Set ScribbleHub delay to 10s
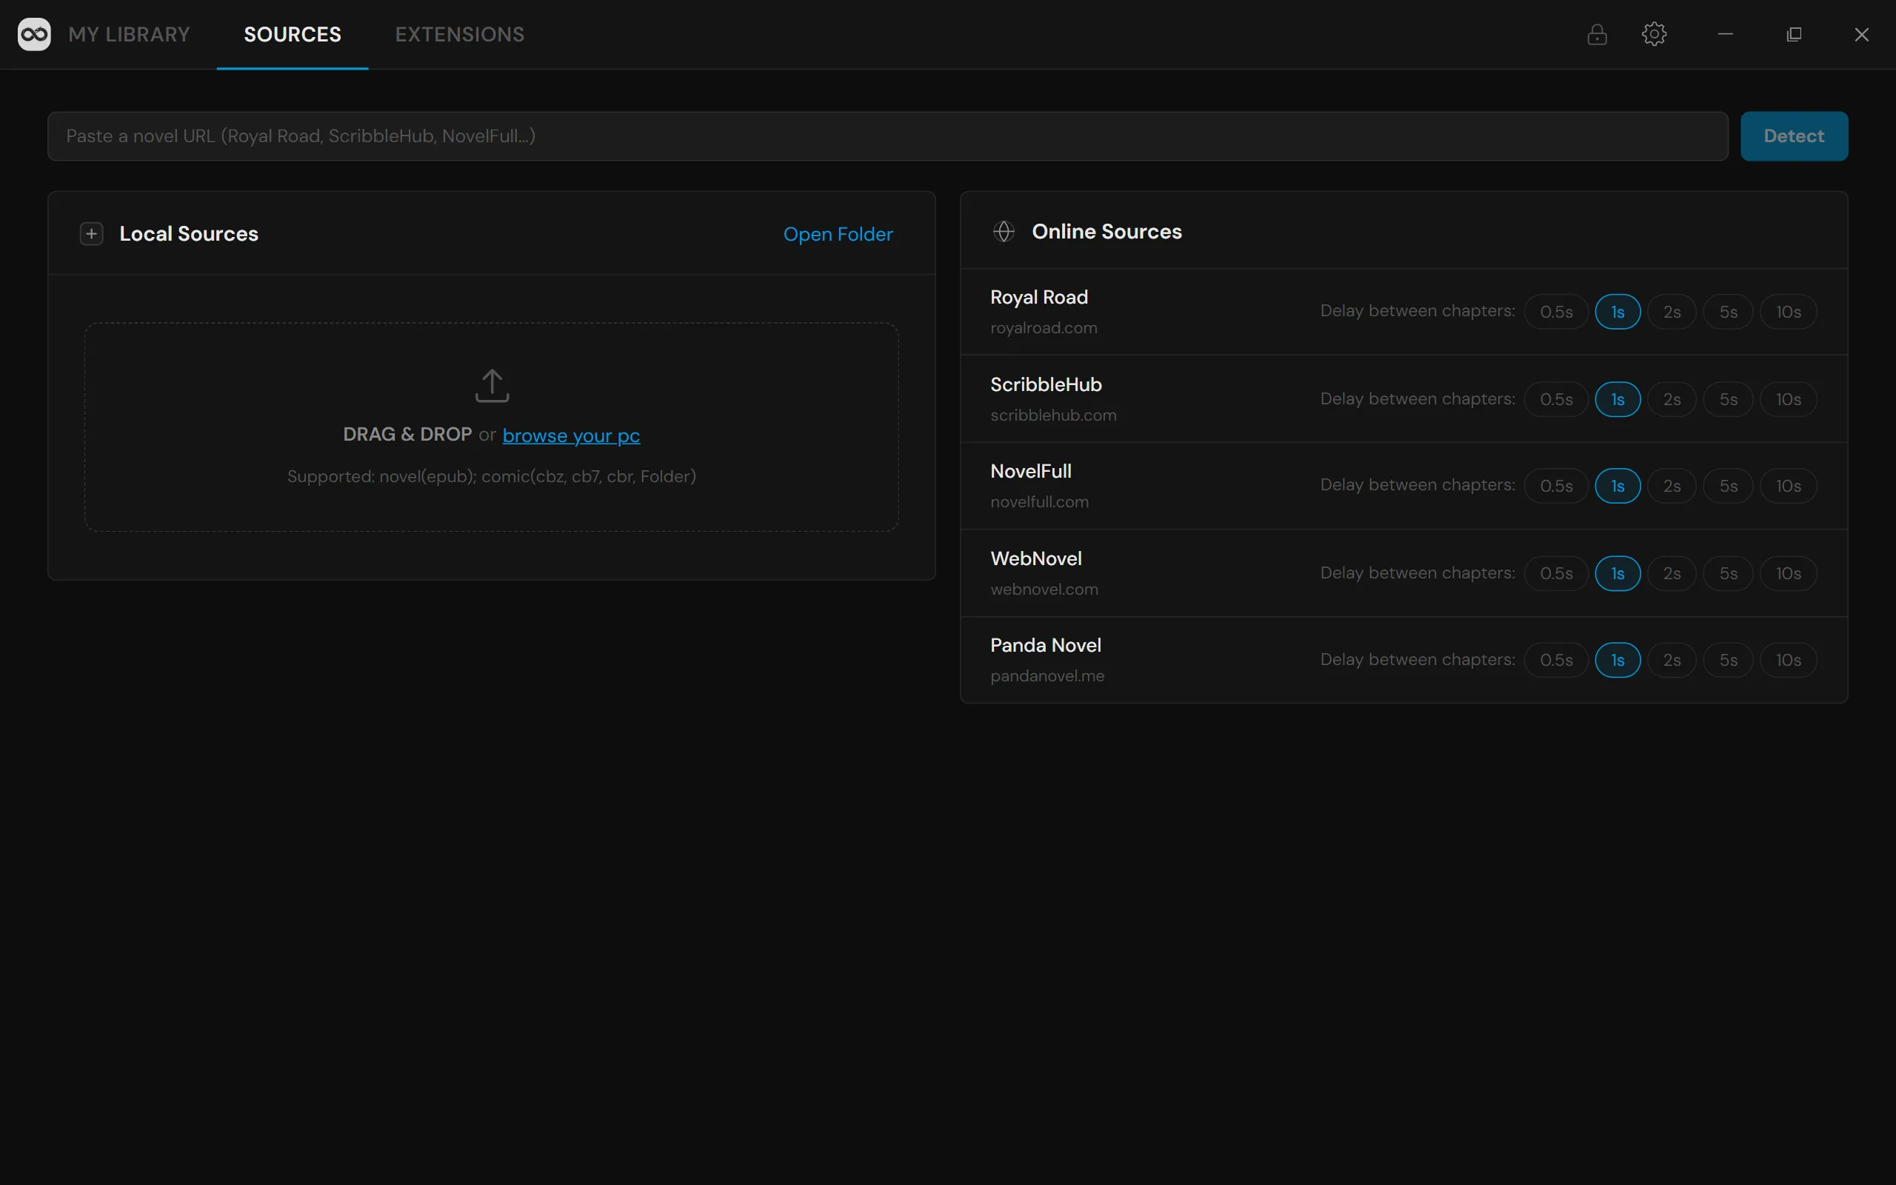The image size is (1896, 1185). click(1788, 400)
